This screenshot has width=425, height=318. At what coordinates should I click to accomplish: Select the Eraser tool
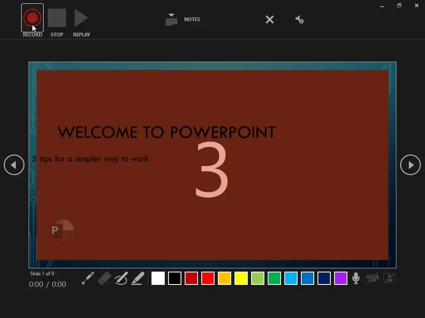104,278
